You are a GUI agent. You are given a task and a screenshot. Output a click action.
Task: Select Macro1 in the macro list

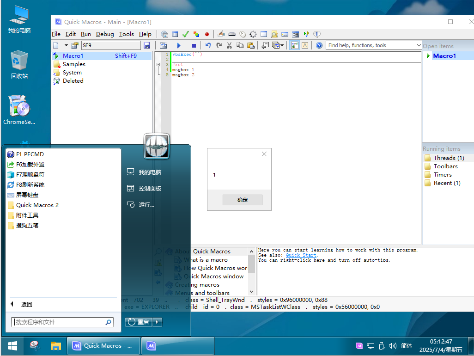tap(102, 55)
